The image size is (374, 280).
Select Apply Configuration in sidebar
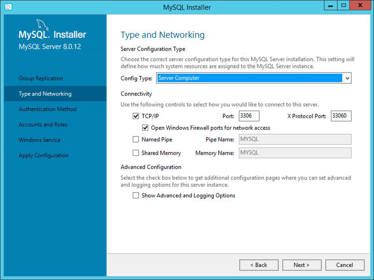click(43, 155)
